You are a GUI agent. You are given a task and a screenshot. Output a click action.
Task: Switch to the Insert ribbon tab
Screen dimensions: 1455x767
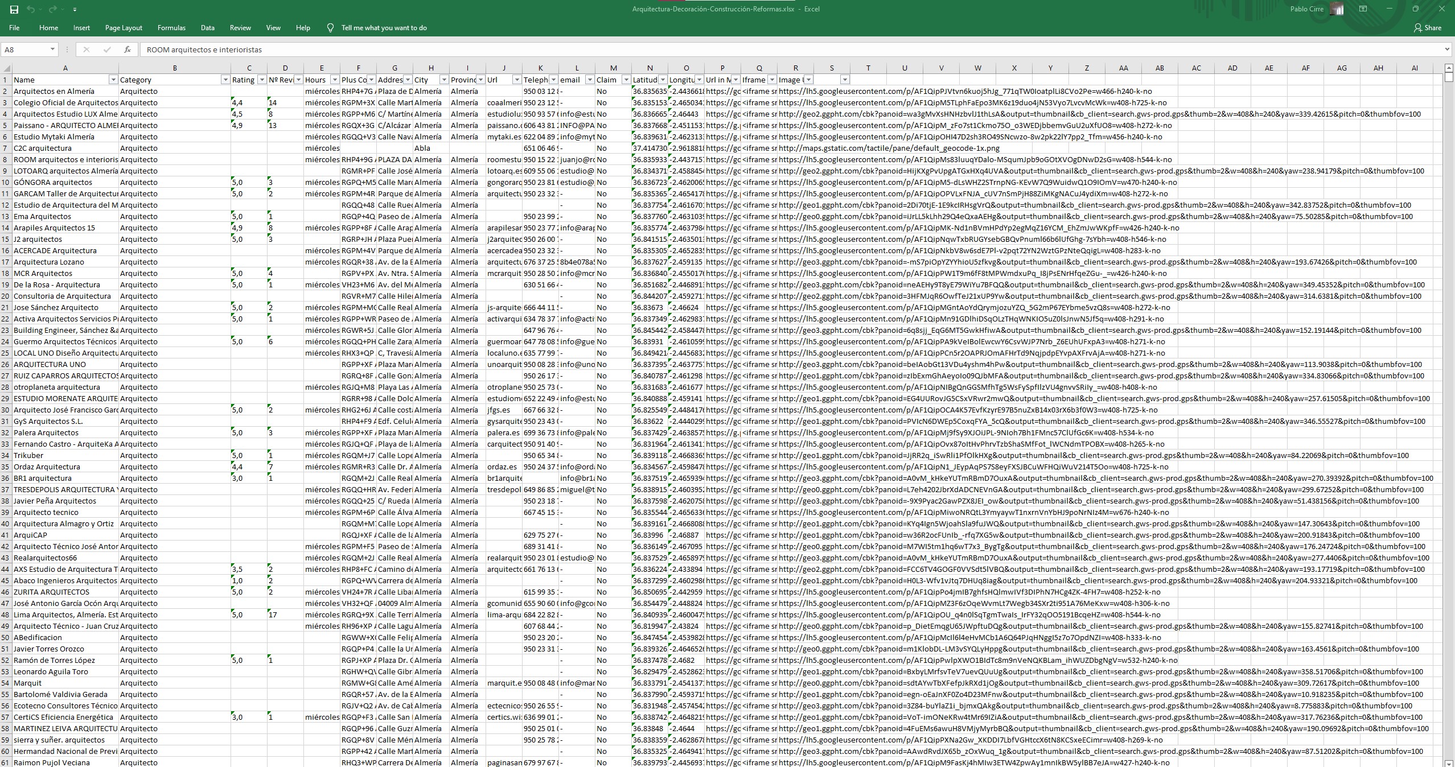[81, 28]
